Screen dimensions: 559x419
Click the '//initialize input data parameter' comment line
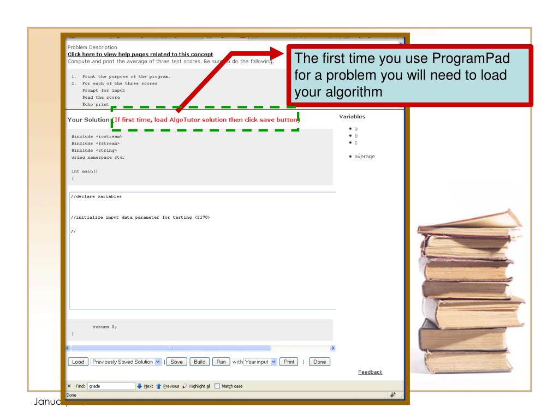[140, 217]
